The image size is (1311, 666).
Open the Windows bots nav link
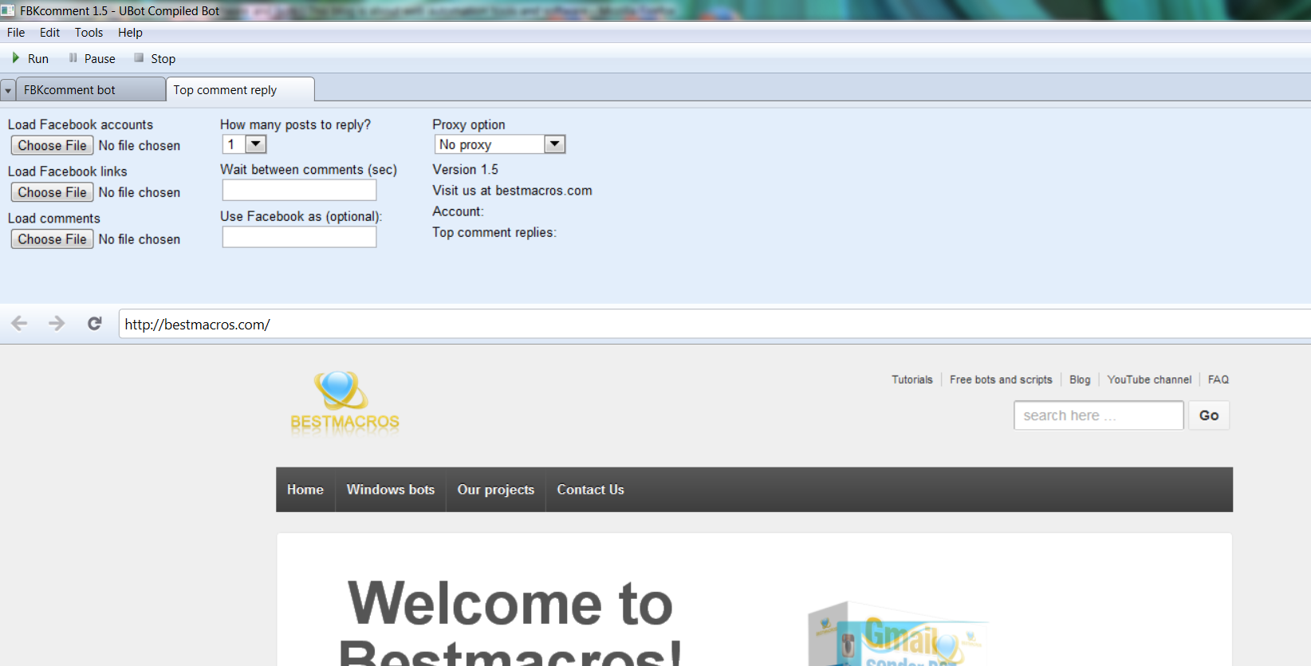pyautogui.click(x=390, y=490)
